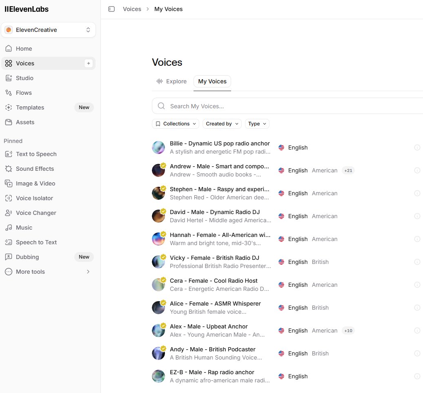This screenshot has height=393, width=423.
Task: Click the Dubbing icon
Action: coord(9,257)
